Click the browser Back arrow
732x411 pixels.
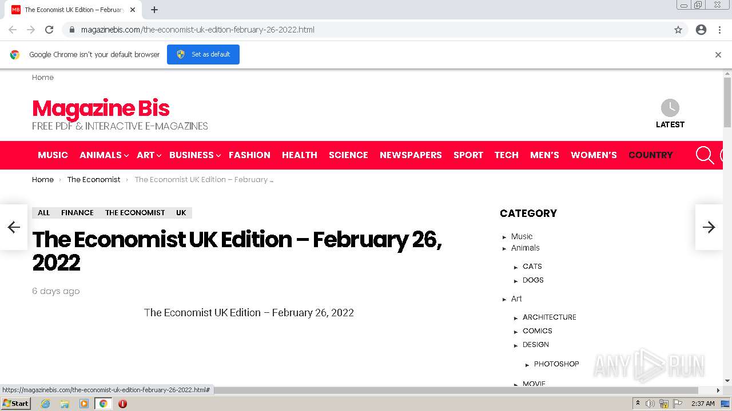(x=13, y=30)
